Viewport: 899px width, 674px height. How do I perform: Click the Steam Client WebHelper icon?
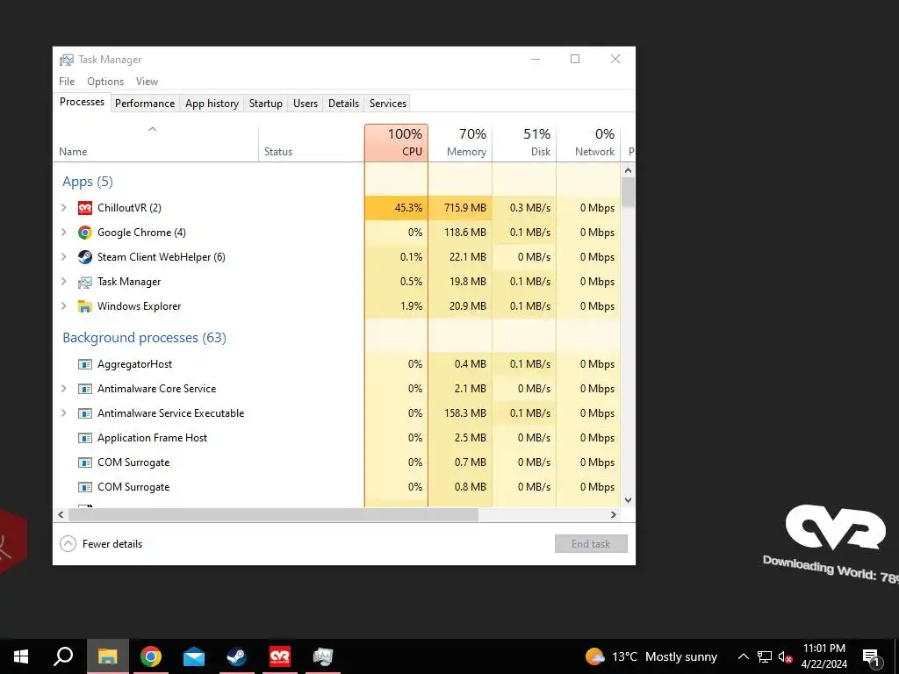pos(85,257)
